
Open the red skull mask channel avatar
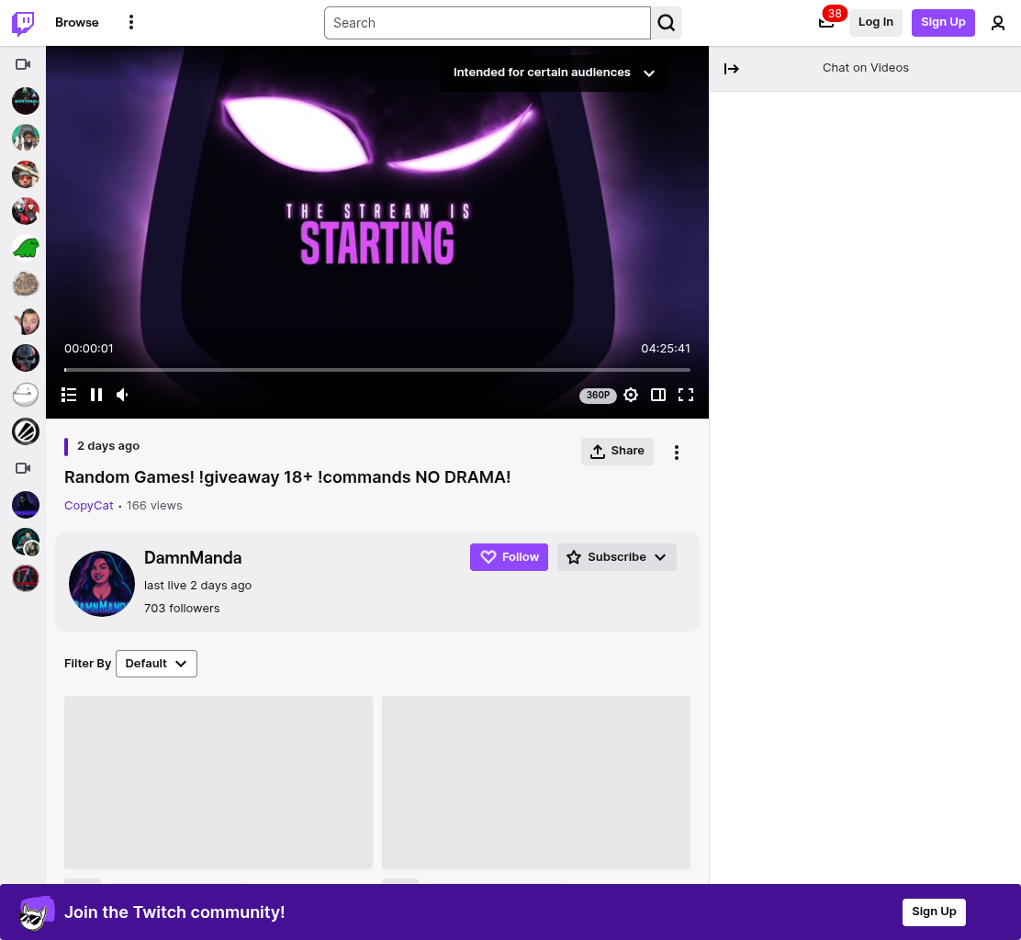(x=26, y=358)
